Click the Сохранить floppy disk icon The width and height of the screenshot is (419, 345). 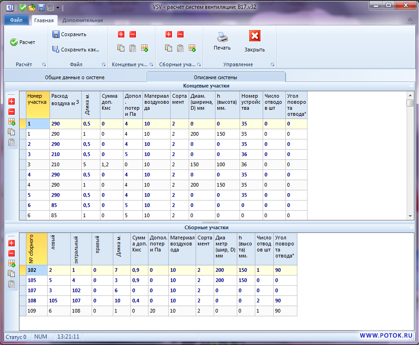pyautogui.click(x=55, y=34)
